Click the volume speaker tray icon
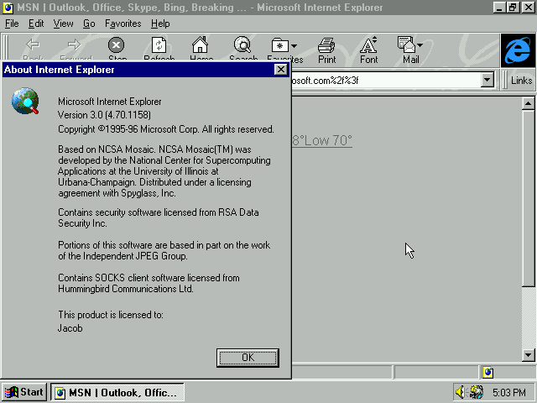Viewport: 537px width, 403px height. (x=461, y=392)
